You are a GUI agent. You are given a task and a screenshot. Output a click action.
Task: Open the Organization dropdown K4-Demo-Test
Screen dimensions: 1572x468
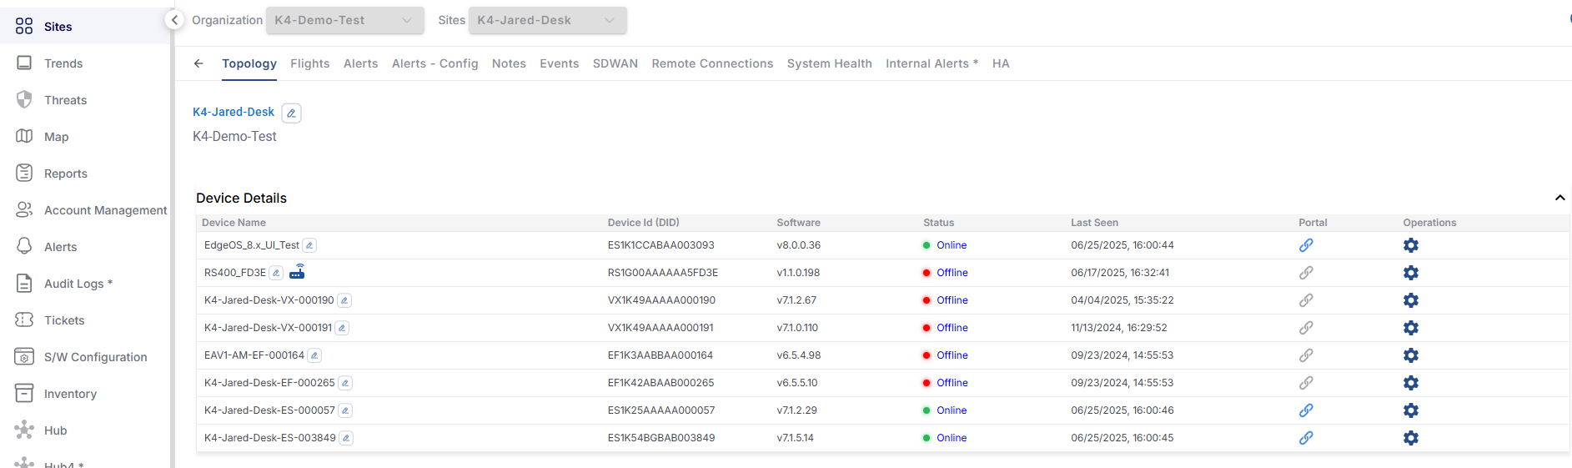click(x=344, y=20)
